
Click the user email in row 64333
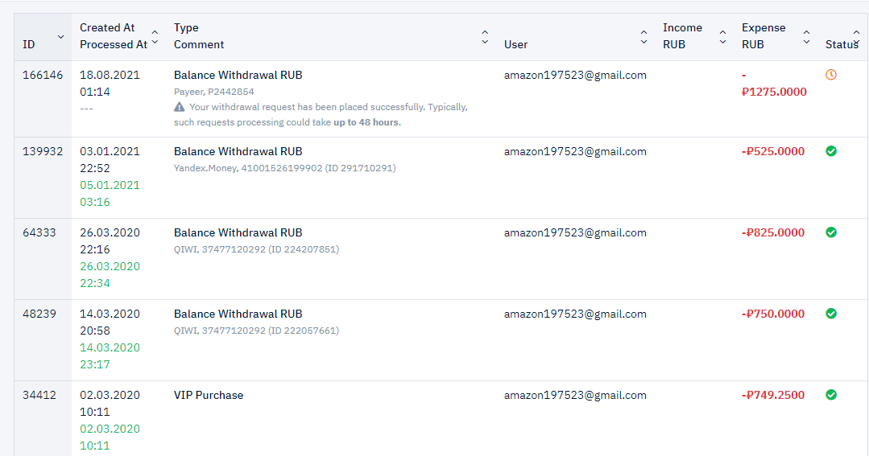(x=575, y=232)
